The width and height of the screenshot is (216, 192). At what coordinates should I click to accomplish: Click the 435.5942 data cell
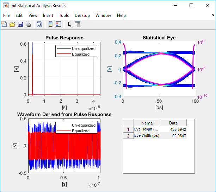173,129
